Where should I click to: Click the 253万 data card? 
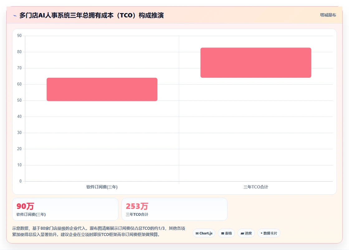click(x=174, y=209)
